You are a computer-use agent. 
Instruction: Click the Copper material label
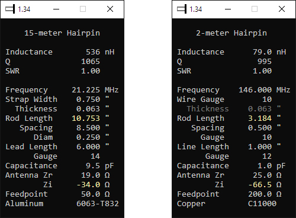click(191, 204)
